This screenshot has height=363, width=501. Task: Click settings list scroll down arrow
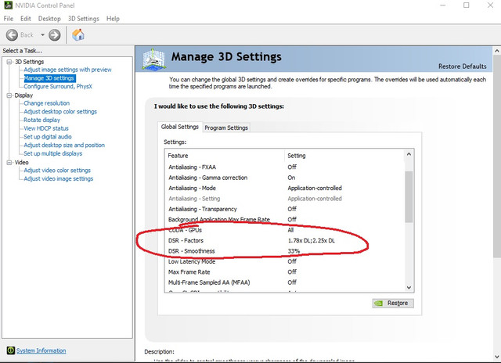[x=409, y=287]
